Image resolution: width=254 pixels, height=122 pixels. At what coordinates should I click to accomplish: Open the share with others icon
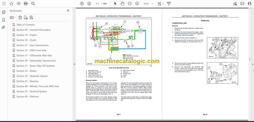click(250, 4)
